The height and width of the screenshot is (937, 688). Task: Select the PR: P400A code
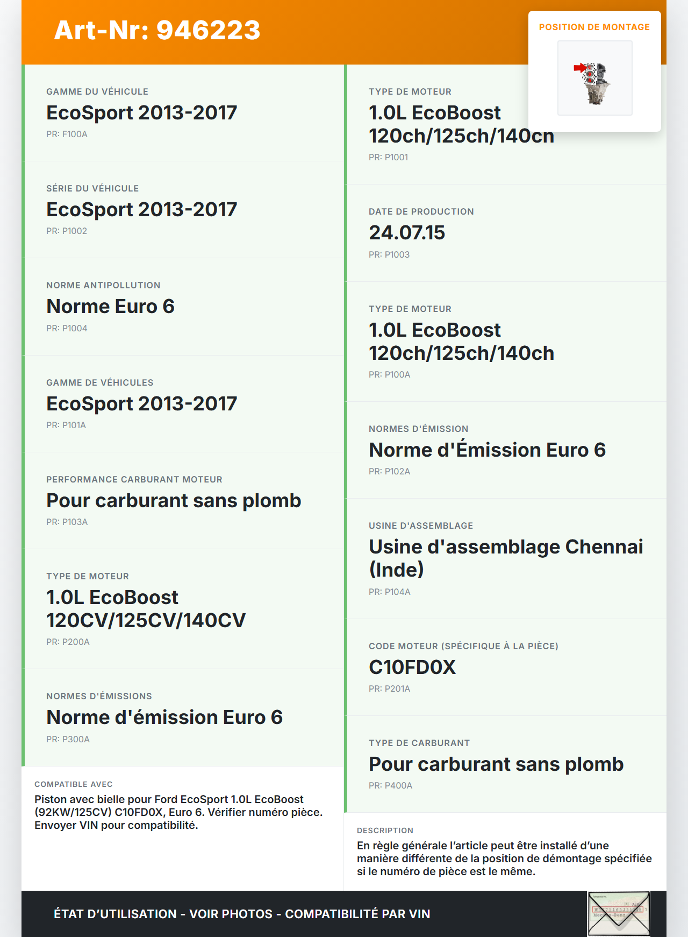coord(390,785)
